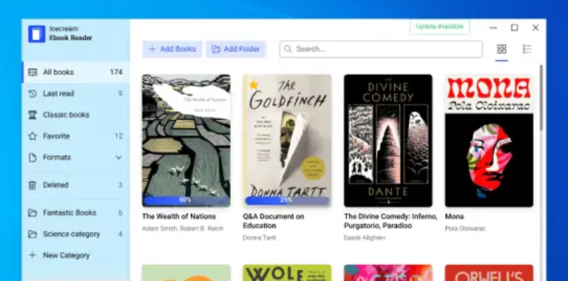The width and height of the screenshot is (568, 281).
Task: Open The Wealth of Nations cover
Action: coord(186,140)
